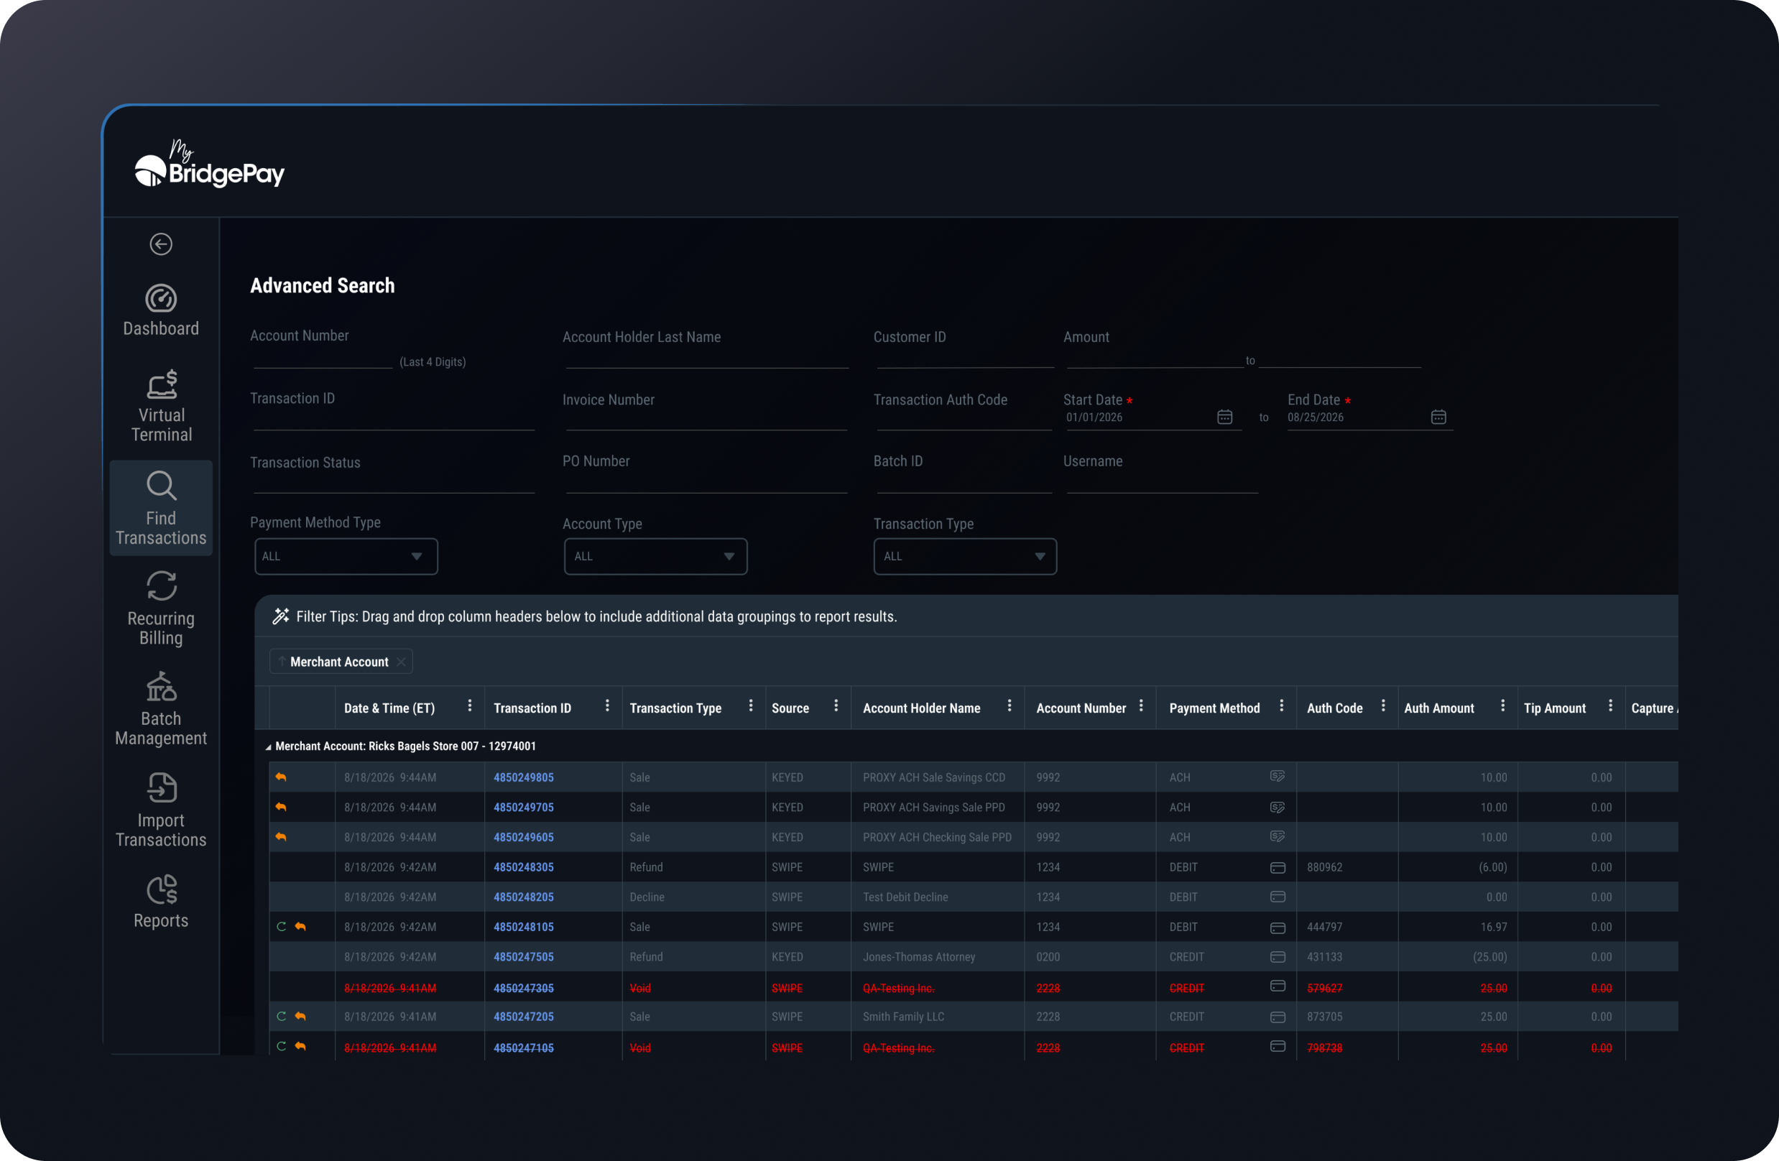Collapse the Ricks Bagels Store 007 group
Viewport: 1779px width, 1161px height.
pos(268,747)
